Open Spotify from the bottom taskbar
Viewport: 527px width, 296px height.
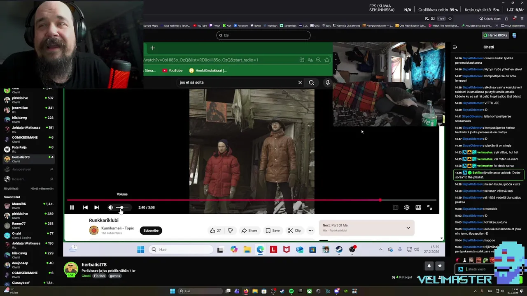pos(291,291)
